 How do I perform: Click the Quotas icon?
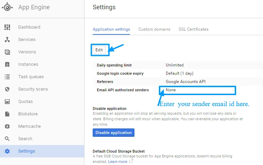pyautogui.click(x=7, y=102)
